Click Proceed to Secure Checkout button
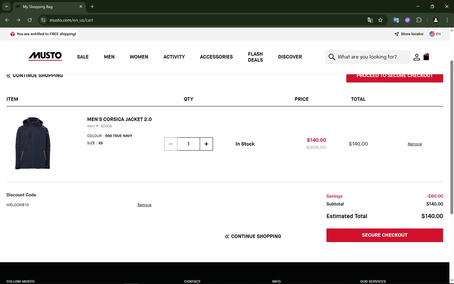This screenshot has height=284, width=454. coord(395,78)
